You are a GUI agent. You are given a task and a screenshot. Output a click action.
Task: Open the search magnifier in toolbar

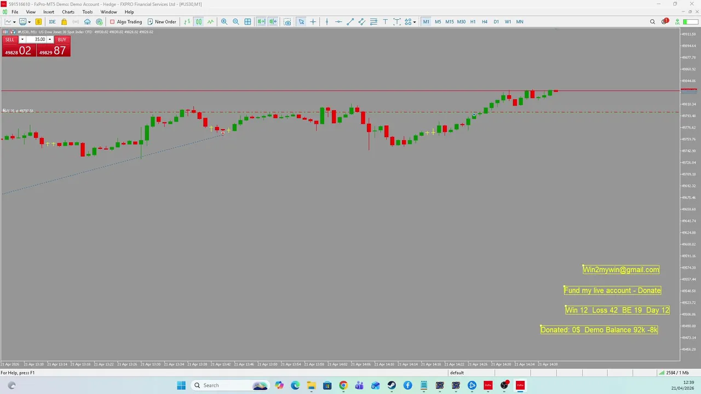coord(652,22)
